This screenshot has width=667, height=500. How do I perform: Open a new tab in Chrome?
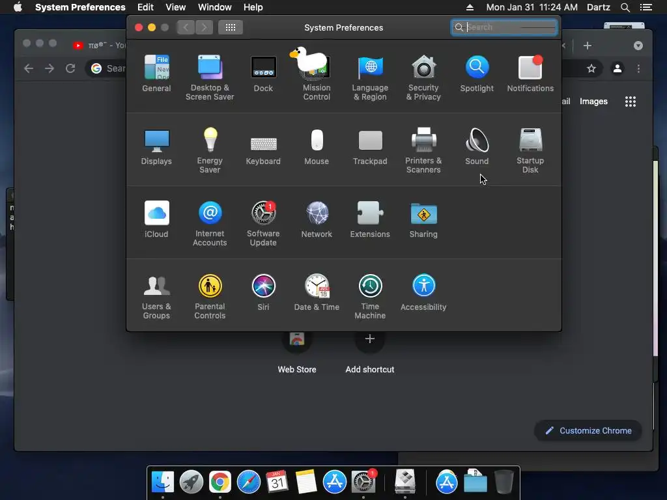[588, 46]
